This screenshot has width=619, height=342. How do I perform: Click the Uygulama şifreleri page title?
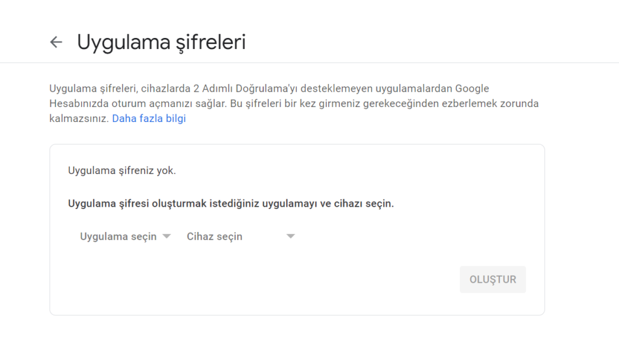tap(161, 42)
